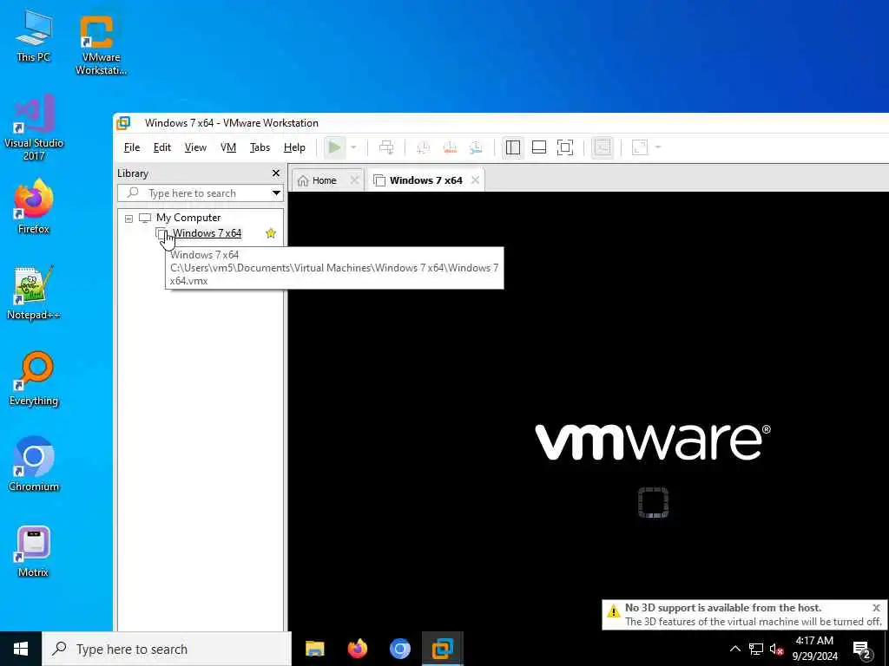Close the Home tab
The height and width of the screenshot is (666, 889).
(354, 180)
